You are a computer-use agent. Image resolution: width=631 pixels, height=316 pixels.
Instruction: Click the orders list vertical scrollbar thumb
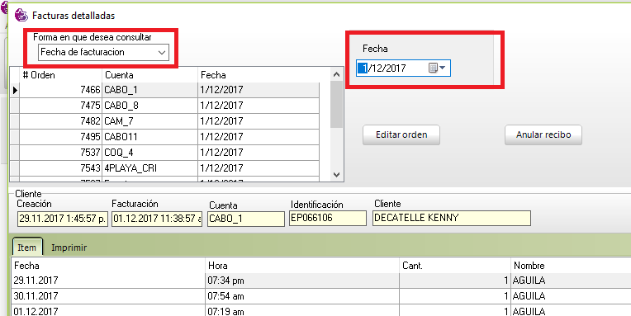click(x=337, y=105)
